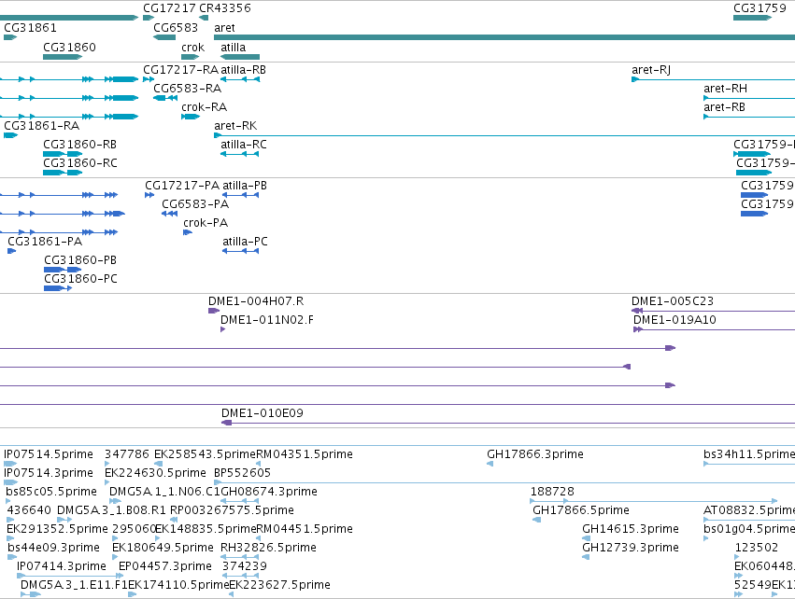This screenshot has height=599, width=795.
Task: Select the GH14615.3prime EST label
Action: click(631, 529)
